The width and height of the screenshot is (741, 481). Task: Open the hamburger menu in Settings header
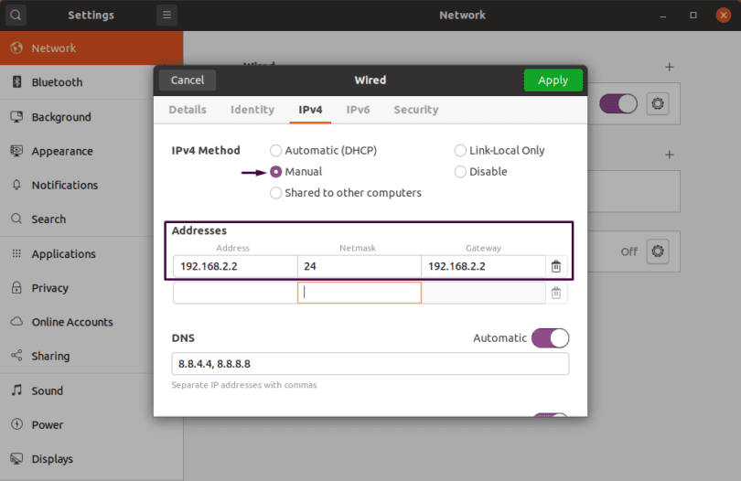[166, 16]
